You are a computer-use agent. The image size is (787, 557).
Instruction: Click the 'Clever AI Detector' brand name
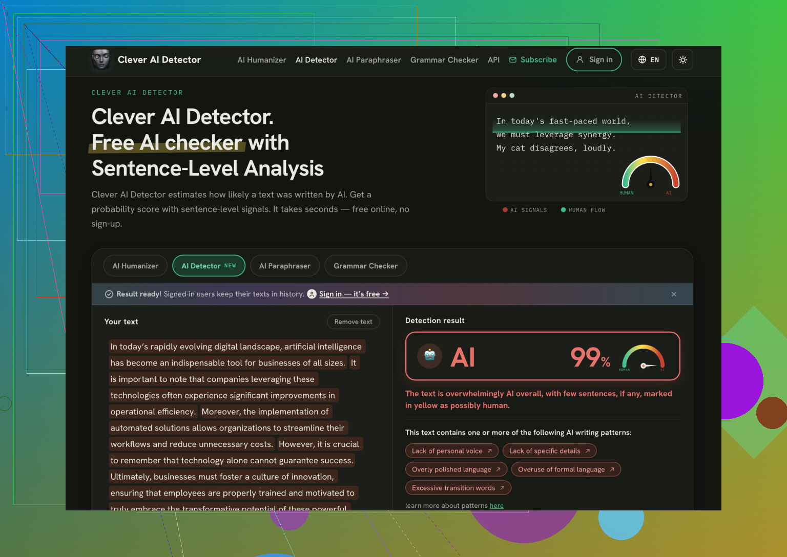point(159,60)
